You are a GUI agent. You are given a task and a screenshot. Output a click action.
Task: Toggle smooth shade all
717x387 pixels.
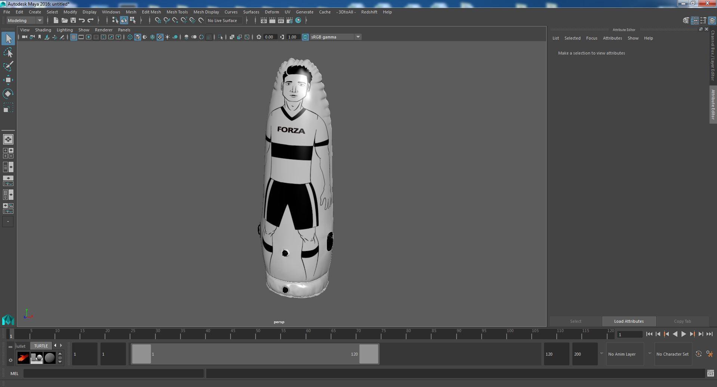pos(137,37)
